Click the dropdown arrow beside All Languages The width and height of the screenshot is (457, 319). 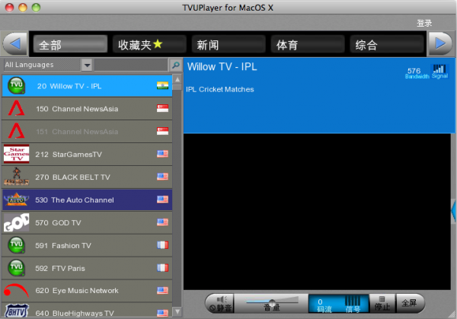point(87,65)
